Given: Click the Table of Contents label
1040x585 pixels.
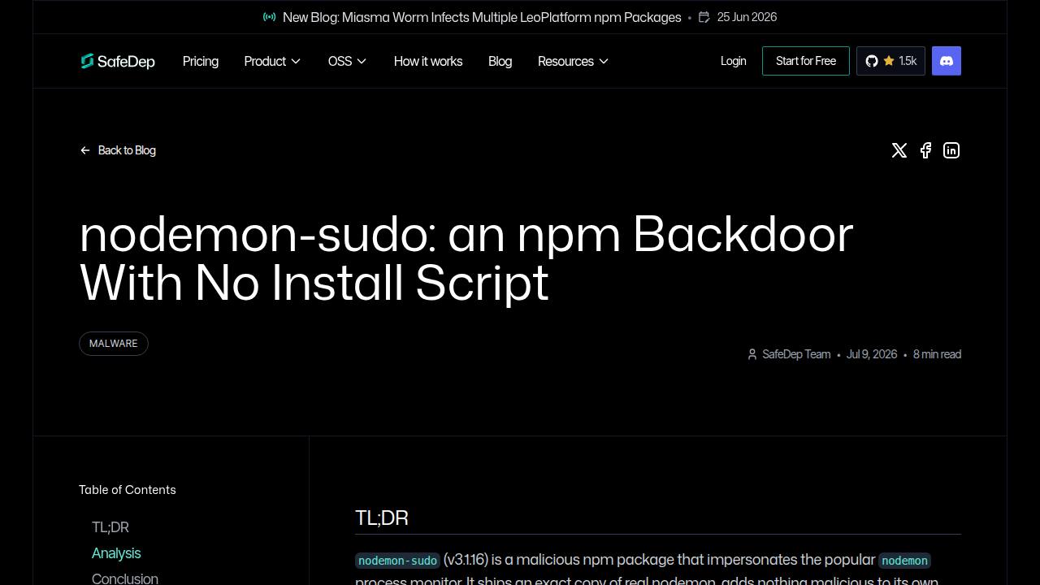Looking at the screenshot, I should point(128,490).
